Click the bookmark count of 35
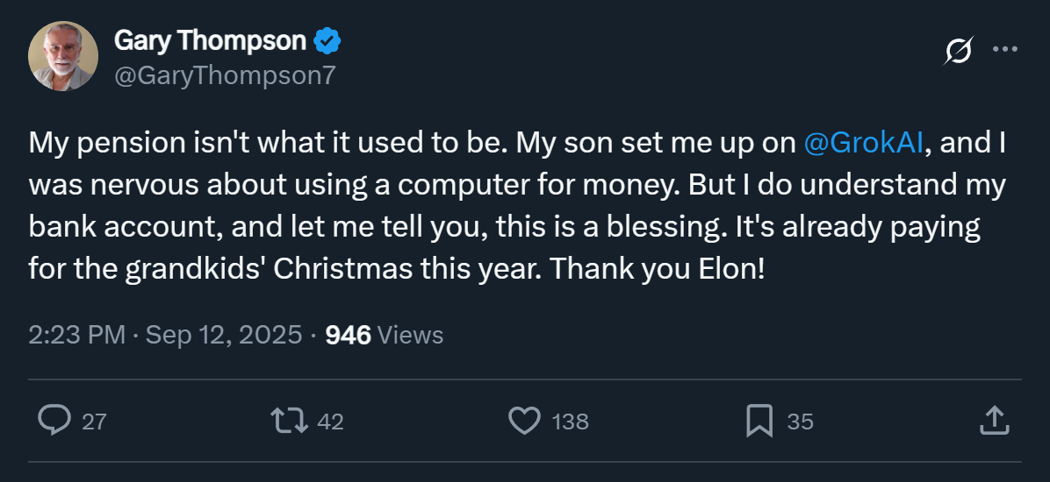 [800, 422]
